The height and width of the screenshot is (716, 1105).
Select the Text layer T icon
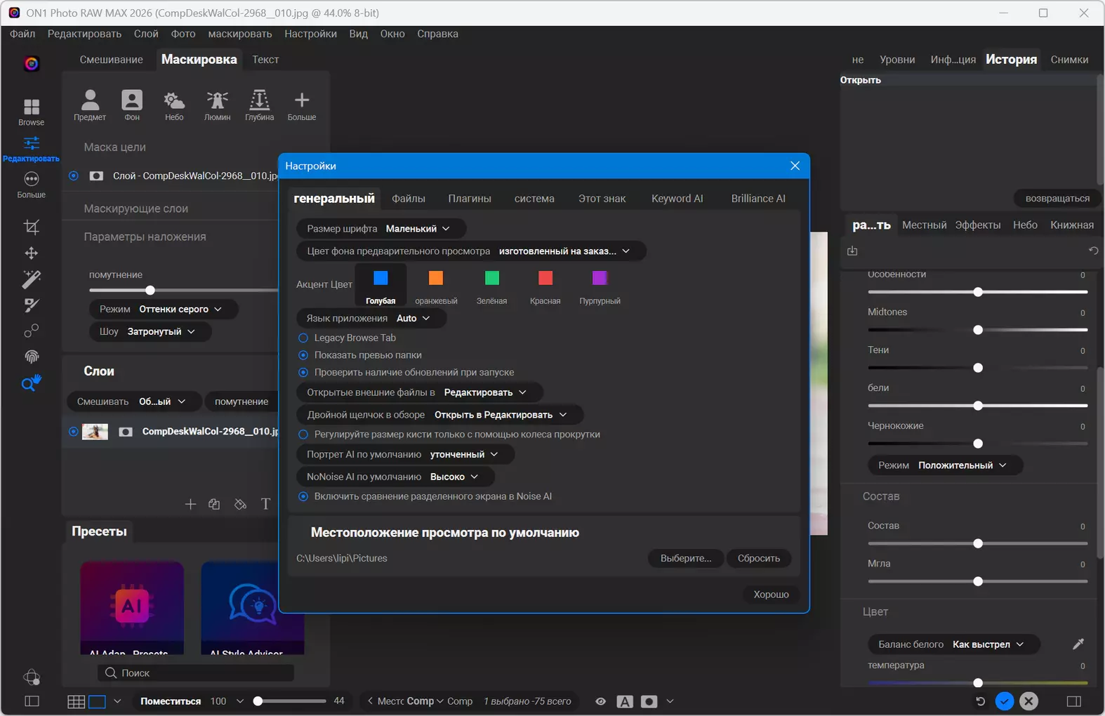(x=265, y=504)
